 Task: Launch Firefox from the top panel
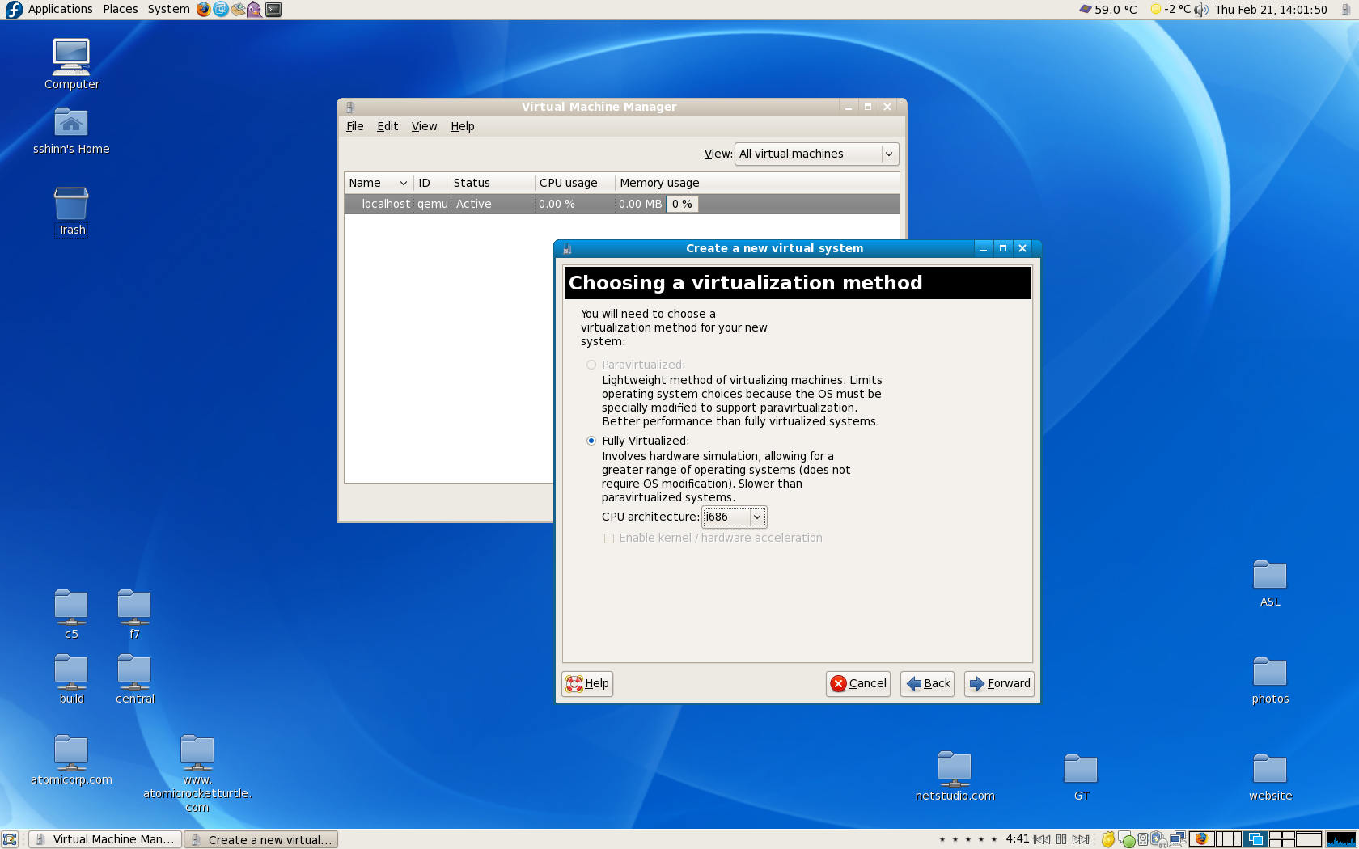pyautogui.click(x=203, y=10)
